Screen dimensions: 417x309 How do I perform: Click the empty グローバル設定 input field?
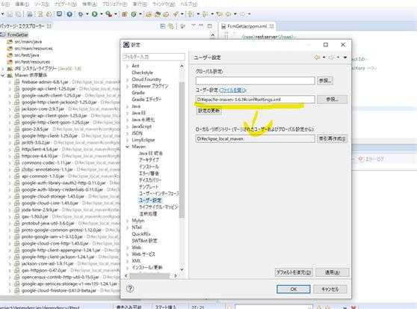(x=256, y=81)
